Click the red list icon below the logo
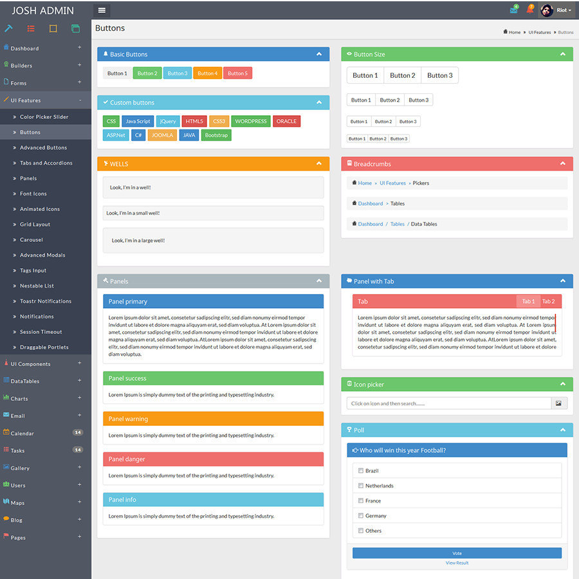The width and height of the screenshot is (579, 579). 30,28
